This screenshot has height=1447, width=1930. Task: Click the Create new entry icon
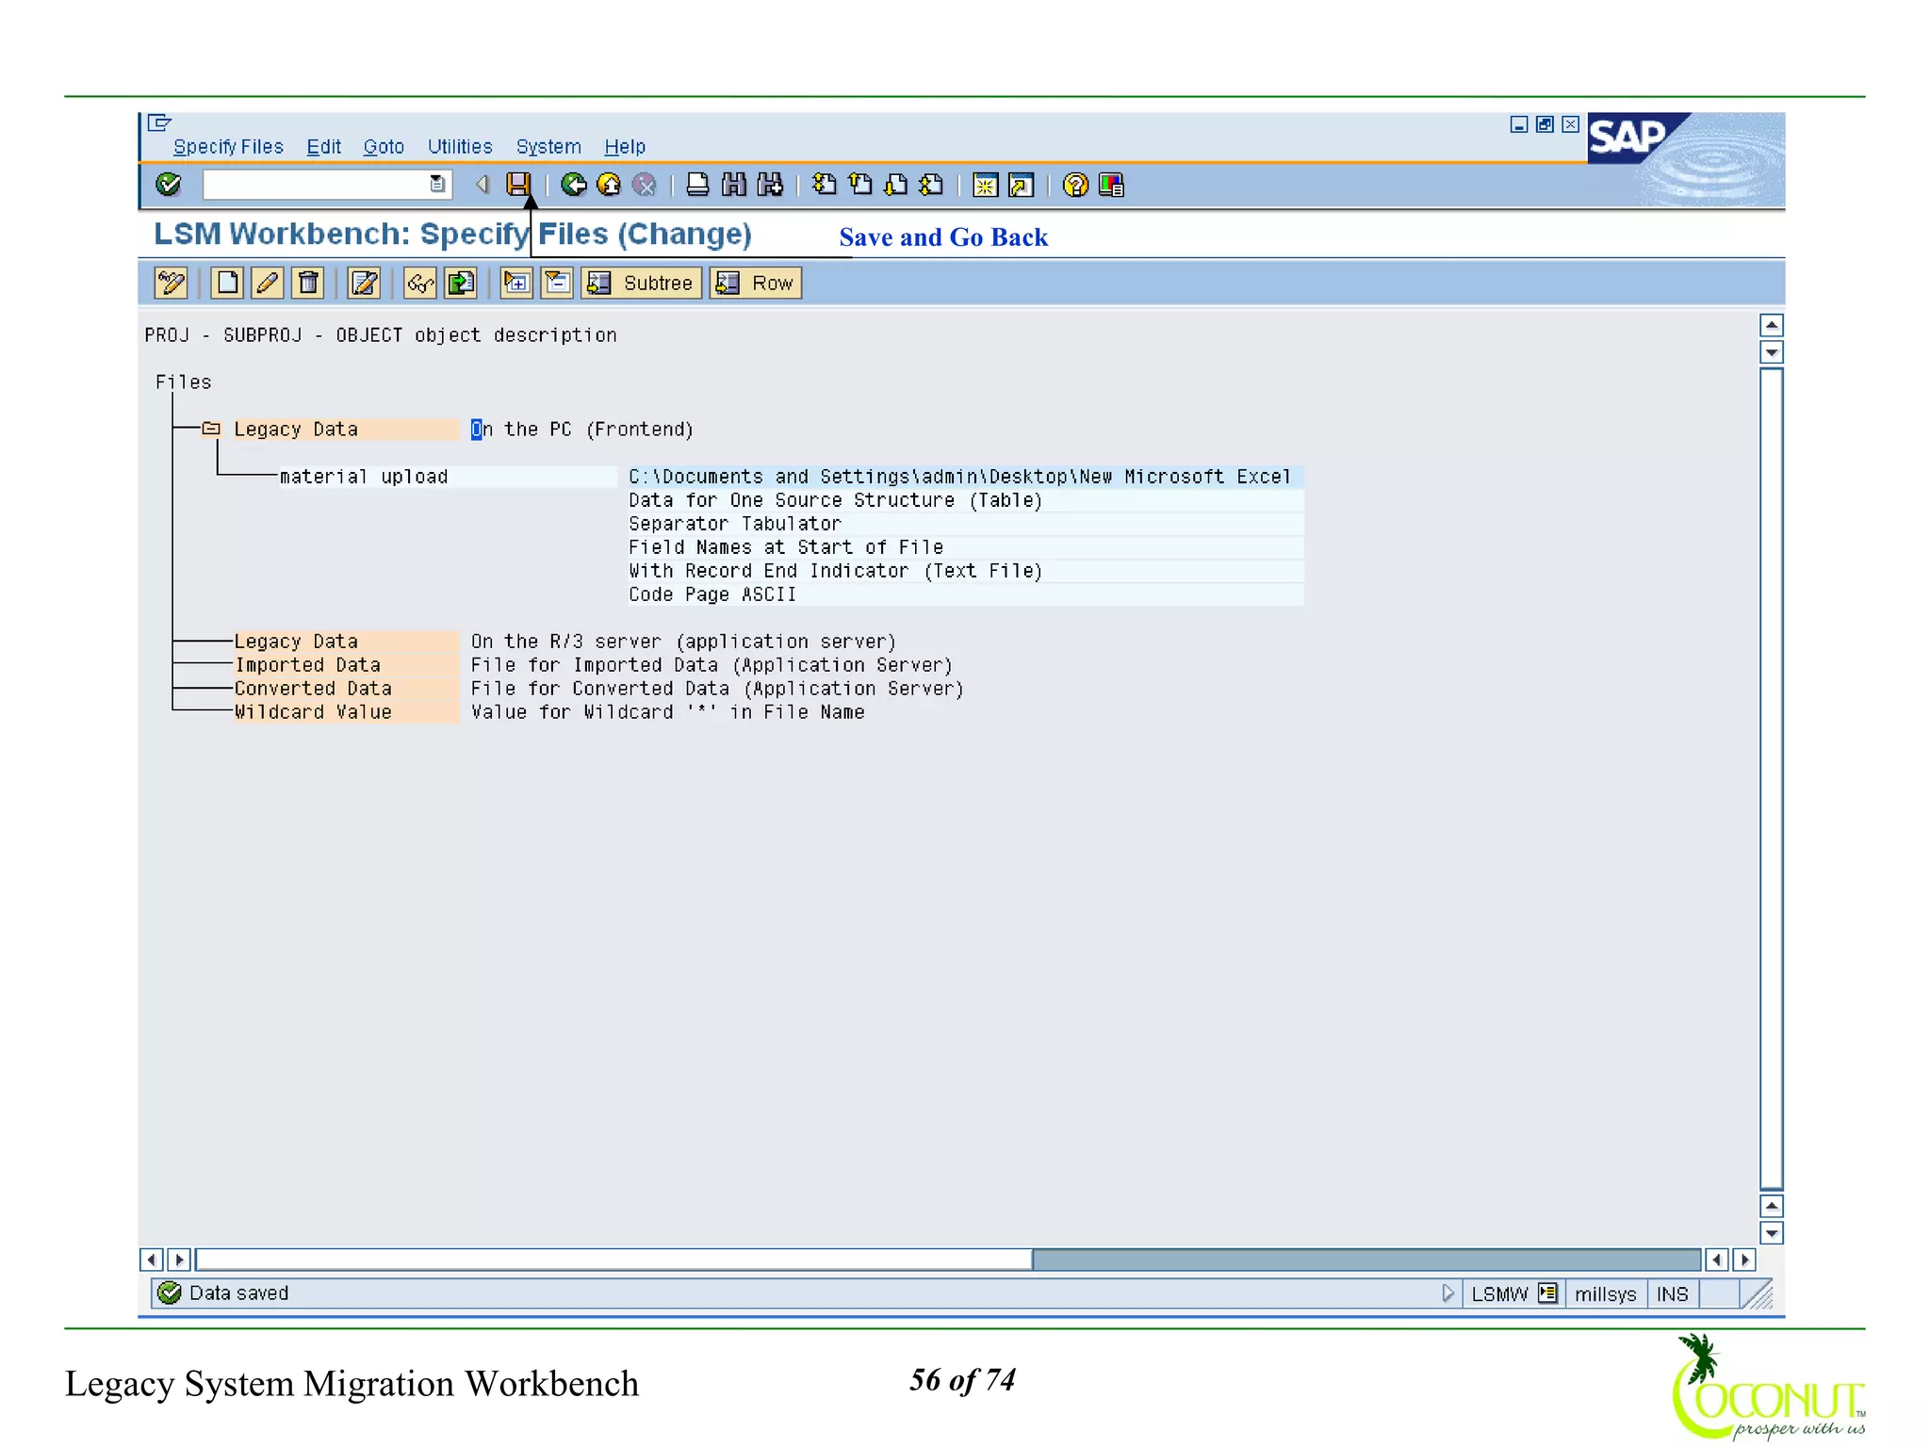click(226, 283)
